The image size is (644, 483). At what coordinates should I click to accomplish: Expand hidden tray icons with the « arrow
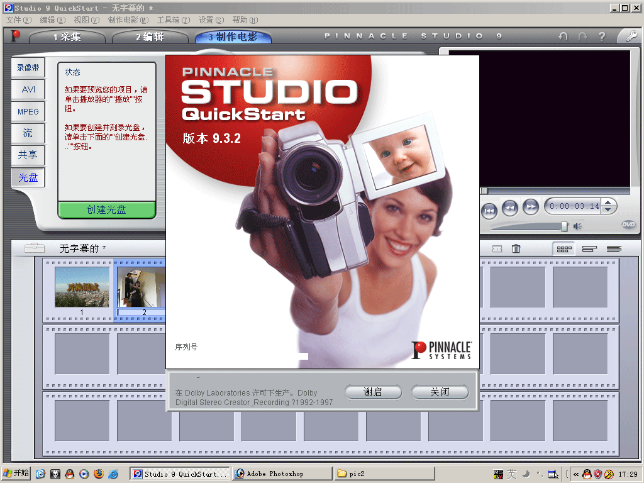point(576,474)
